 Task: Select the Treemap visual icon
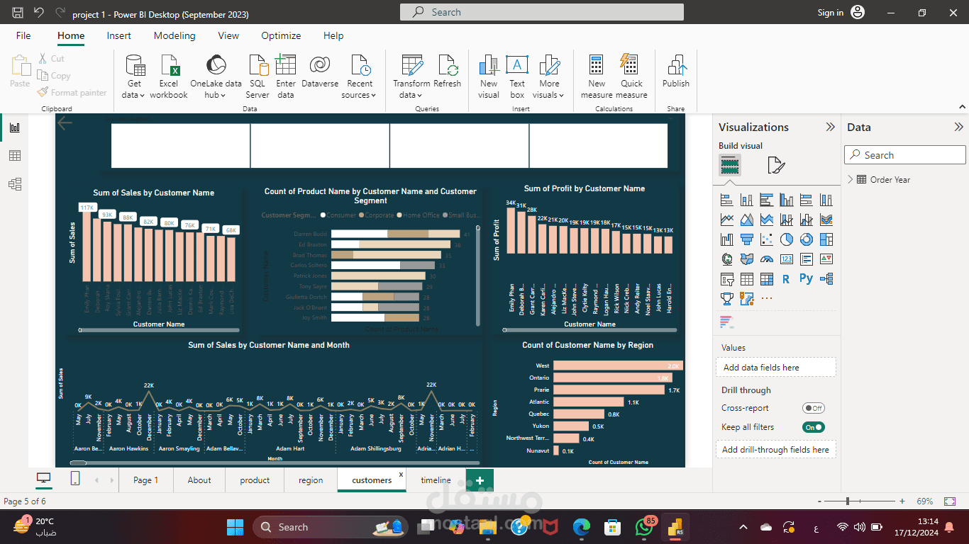coord(826,239)
